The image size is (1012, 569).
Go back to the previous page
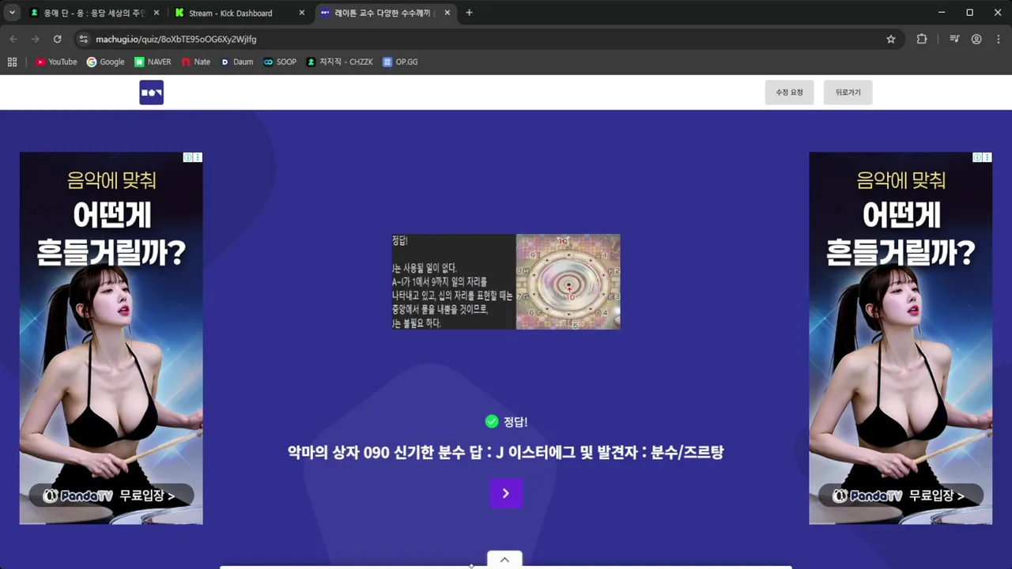click(13, 39)
